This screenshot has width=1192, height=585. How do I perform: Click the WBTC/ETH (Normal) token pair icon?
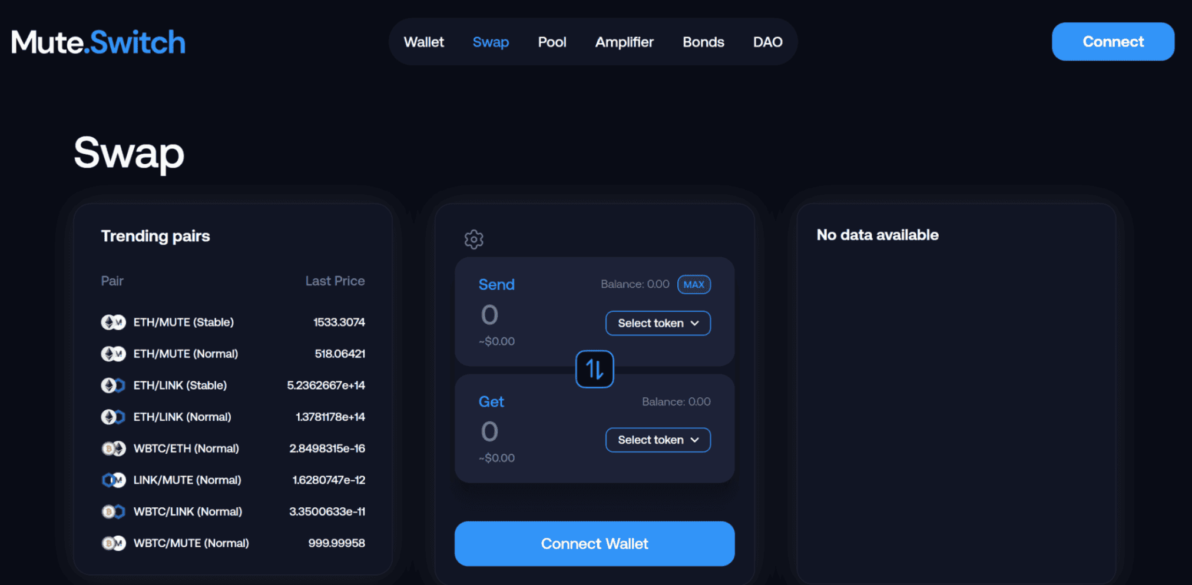point(113,448)
